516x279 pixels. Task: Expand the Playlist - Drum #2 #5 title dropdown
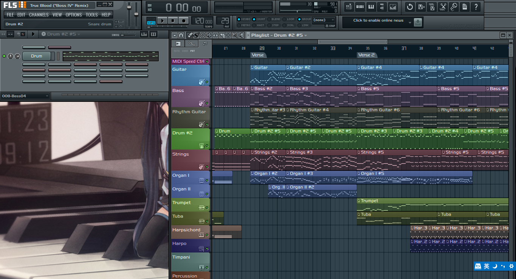tap(305, 36)
